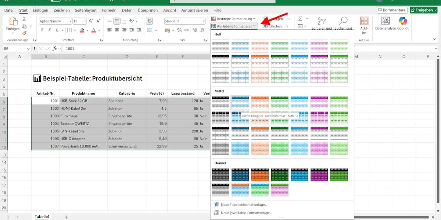441x220 pixels.
Task: Toggle wrap text button
Action: pyautogui.click(x=150, y=21)
